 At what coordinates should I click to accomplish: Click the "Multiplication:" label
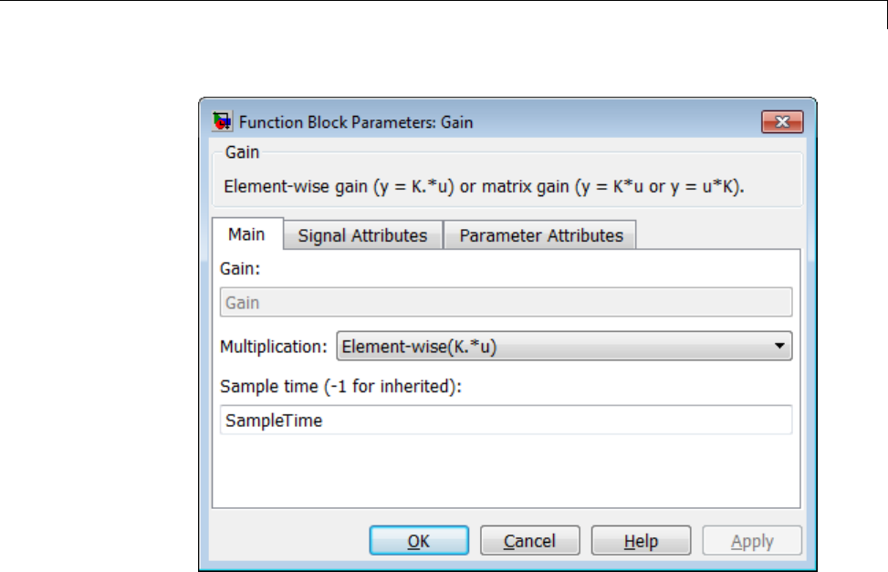(x=273, y=347)
